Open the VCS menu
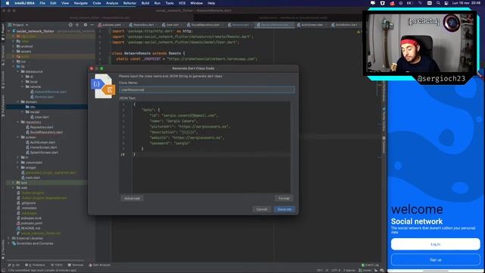 182,3
